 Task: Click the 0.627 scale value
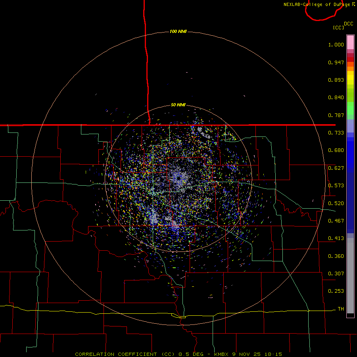336,168
